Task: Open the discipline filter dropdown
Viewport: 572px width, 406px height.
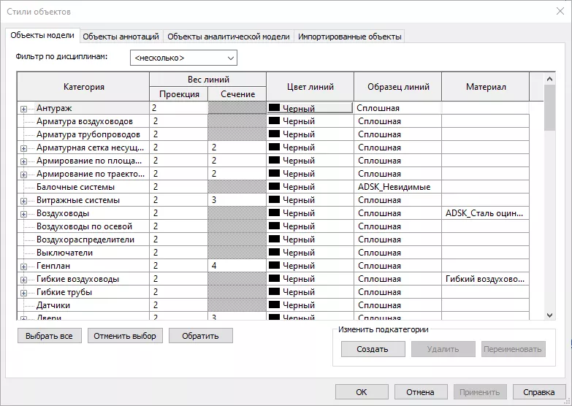Action: point(183,58)
